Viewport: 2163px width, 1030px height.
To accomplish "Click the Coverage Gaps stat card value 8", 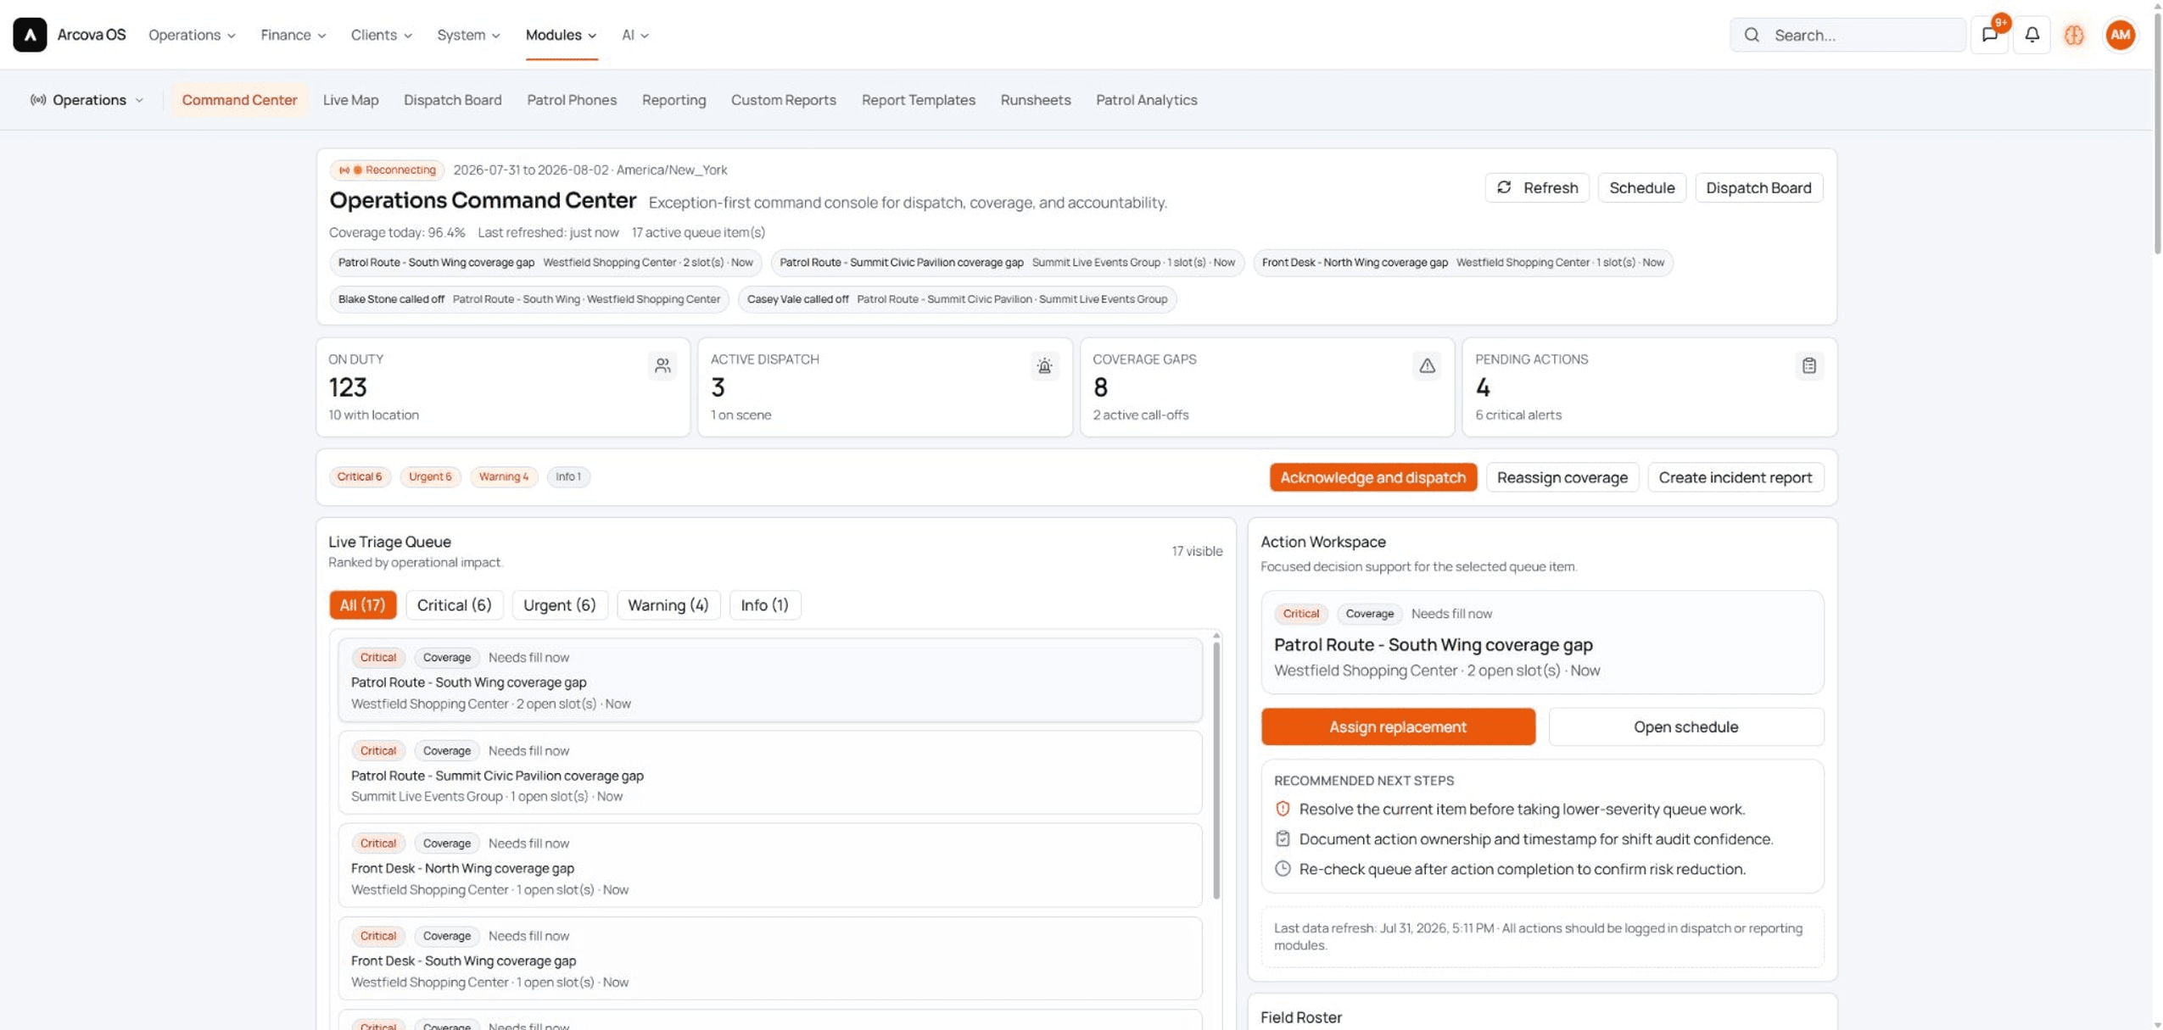I will click(1100, 387).
